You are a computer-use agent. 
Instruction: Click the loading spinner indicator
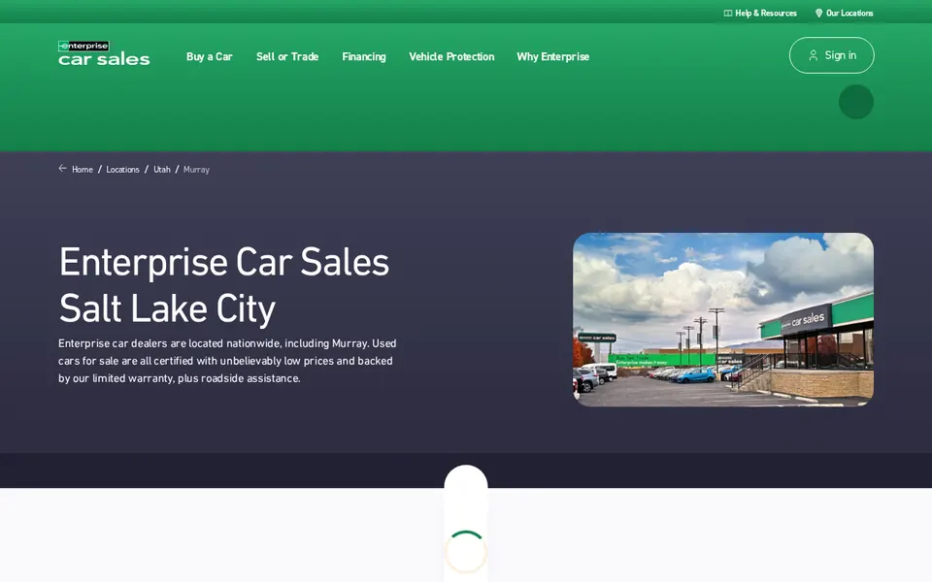click(x=466, y=552)
